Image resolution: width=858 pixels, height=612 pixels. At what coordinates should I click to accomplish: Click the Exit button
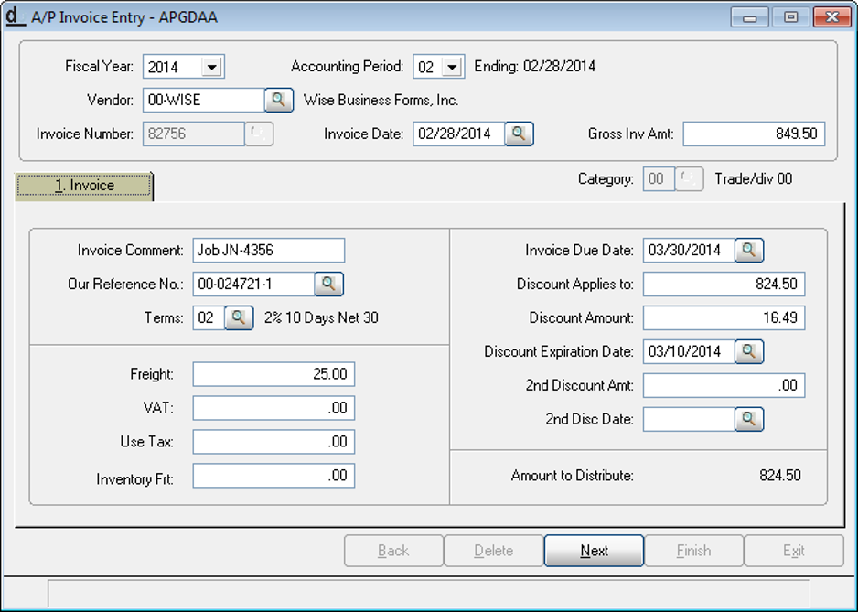[x=794, y=551]
